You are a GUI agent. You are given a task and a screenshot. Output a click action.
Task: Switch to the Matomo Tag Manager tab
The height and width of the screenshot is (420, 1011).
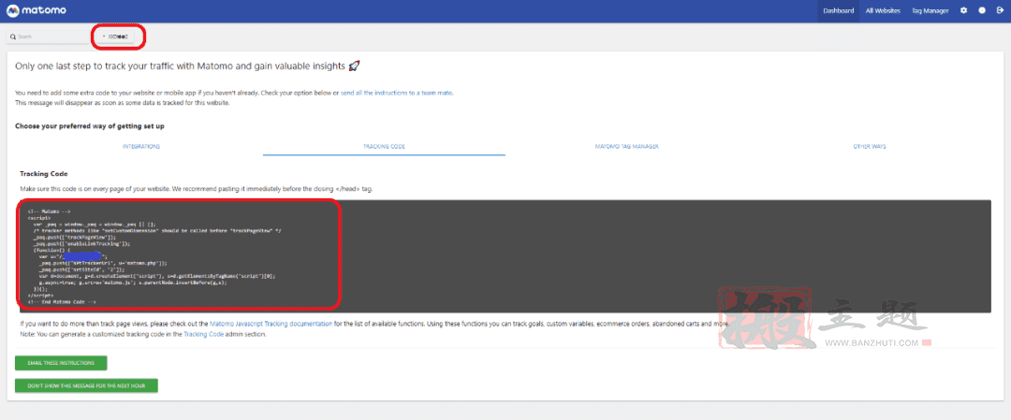click(626, 146)
